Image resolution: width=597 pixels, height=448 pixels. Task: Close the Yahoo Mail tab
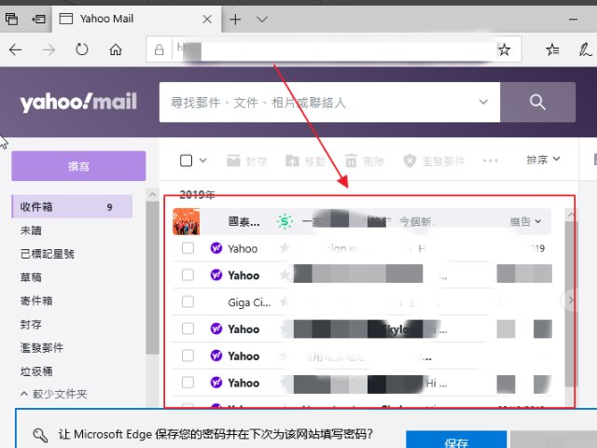coord(207,19)
